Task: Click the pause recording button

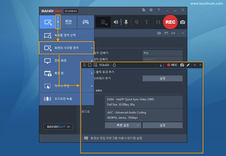Action: [158, 22]
